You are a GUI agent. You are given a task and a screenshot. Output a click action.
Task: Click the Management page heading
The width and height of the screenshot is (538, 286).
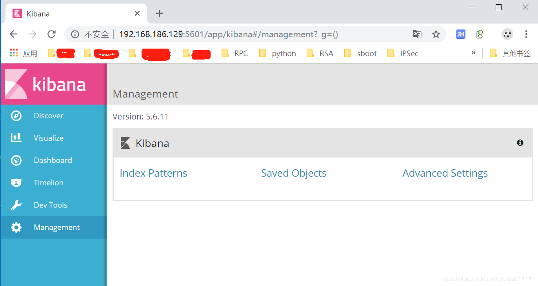145,94
